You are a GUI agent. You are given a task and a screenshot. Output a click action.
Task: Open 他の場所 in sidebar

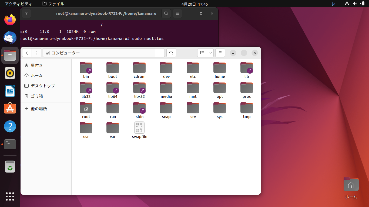pos(46,109)
